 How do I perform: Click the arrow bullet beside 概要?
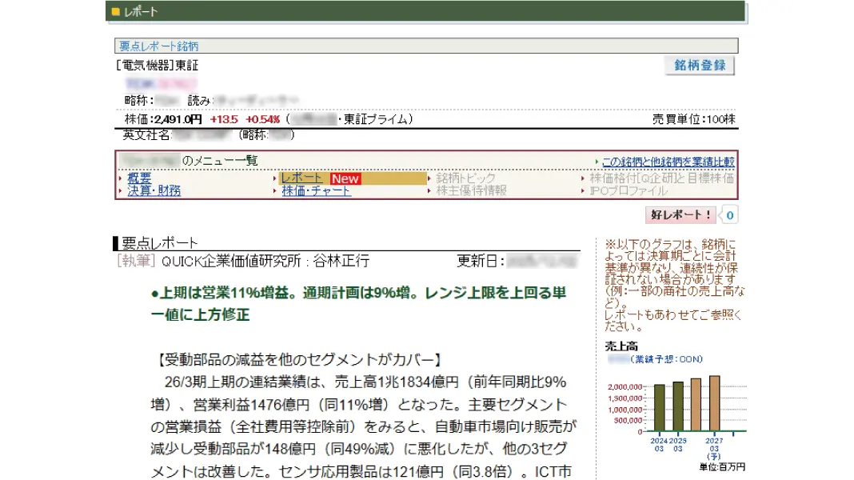121,178
